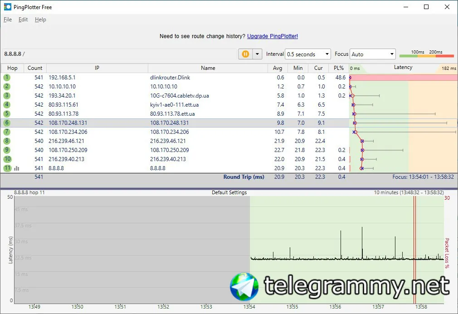Select hop 4 green circle icon
This screenshot has width=458, height=314.
pyautogui.click(x=7, y=105)
